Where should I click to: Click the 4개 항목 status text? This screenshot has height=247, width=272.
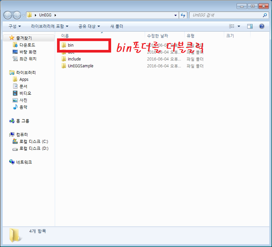(x=38, y=231)
